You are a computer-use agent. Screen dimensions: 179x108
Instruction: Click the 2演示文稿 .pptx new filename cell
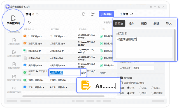(x=58, y=44)
